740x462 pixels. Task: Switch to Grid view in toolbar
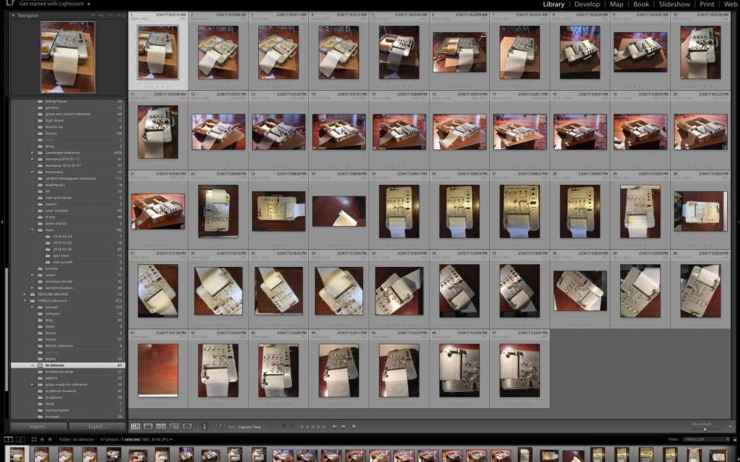(x=136, y=426)
